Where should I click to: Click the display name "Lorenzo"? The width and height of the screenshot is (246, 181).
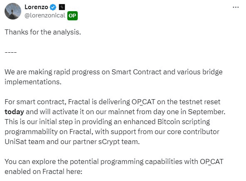point(36,7)
